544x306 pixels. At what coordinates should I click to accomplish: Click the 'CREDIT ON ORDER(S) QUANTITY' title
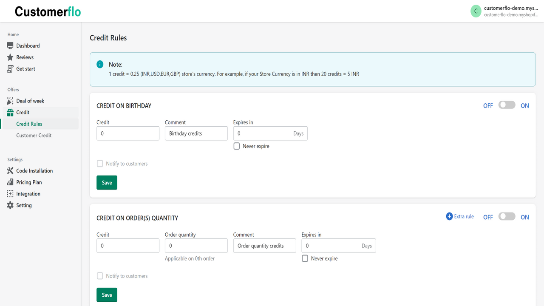[137, 218]
